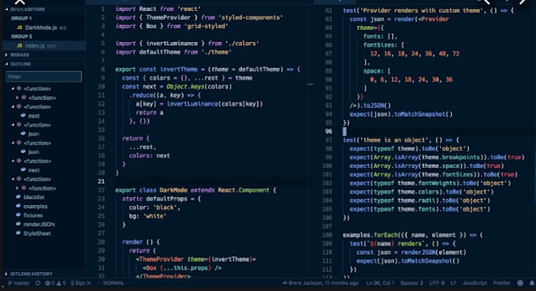536x291 pixels.
Task: Click the GROUP 2 label
Action: (21, 36)
